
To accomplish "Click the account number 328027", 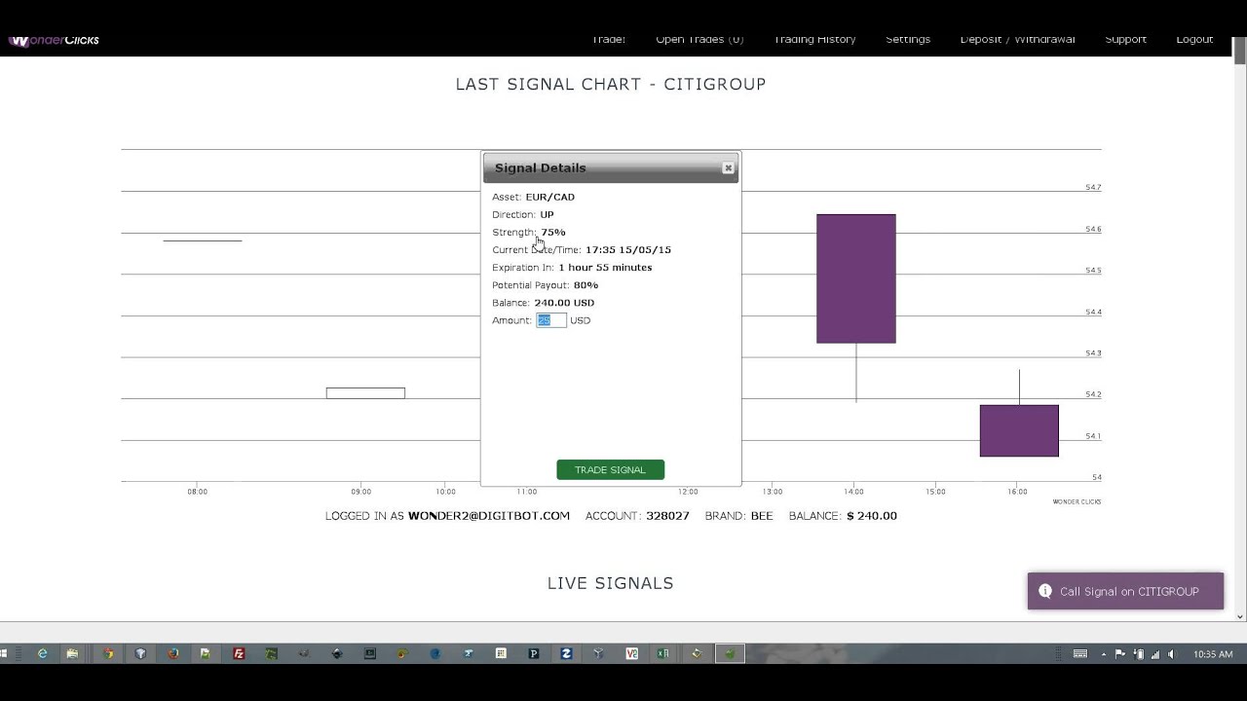I will (667, 516).
